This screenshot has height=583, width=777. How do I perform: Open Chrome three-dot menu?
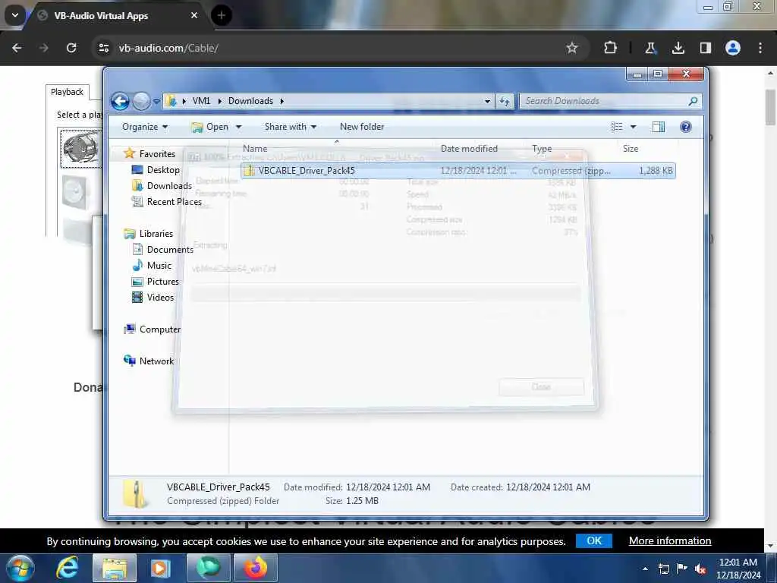coord(760,48)
